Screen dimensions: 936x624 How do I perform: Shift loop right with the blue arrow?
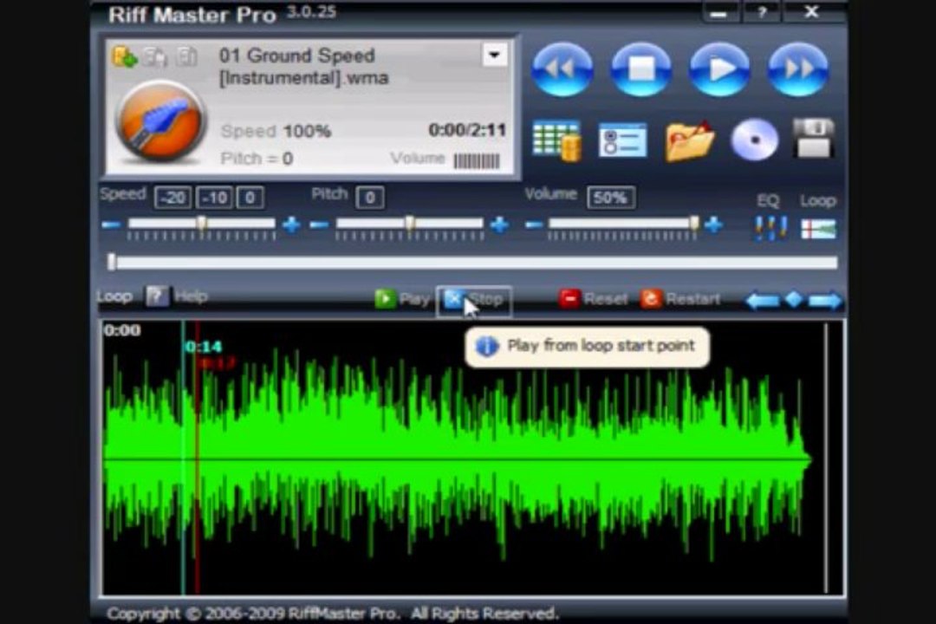pyautogui.click(x=826, y=301)
